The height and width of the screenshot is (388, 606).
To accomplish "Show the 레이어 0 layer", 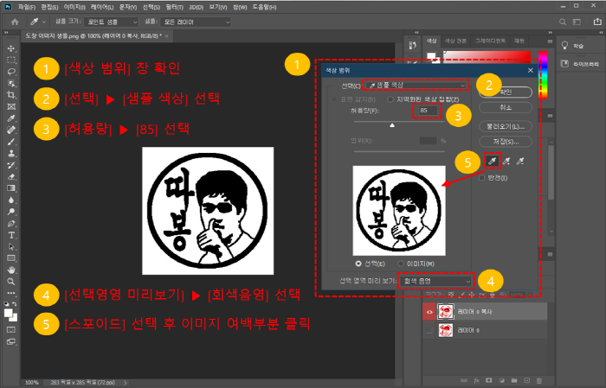I will (x=429, y=330).
